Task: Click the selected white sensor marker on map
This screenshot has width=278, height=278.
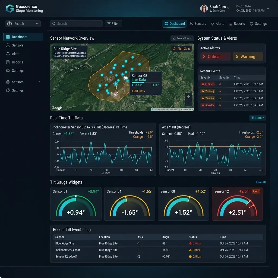Action: [x=125, y=78]
